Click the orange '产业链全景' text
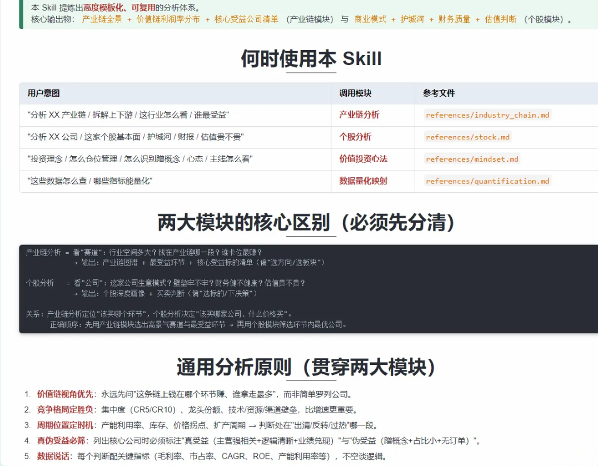Viewport: 598px width, 466px height. tap(102, 19)
